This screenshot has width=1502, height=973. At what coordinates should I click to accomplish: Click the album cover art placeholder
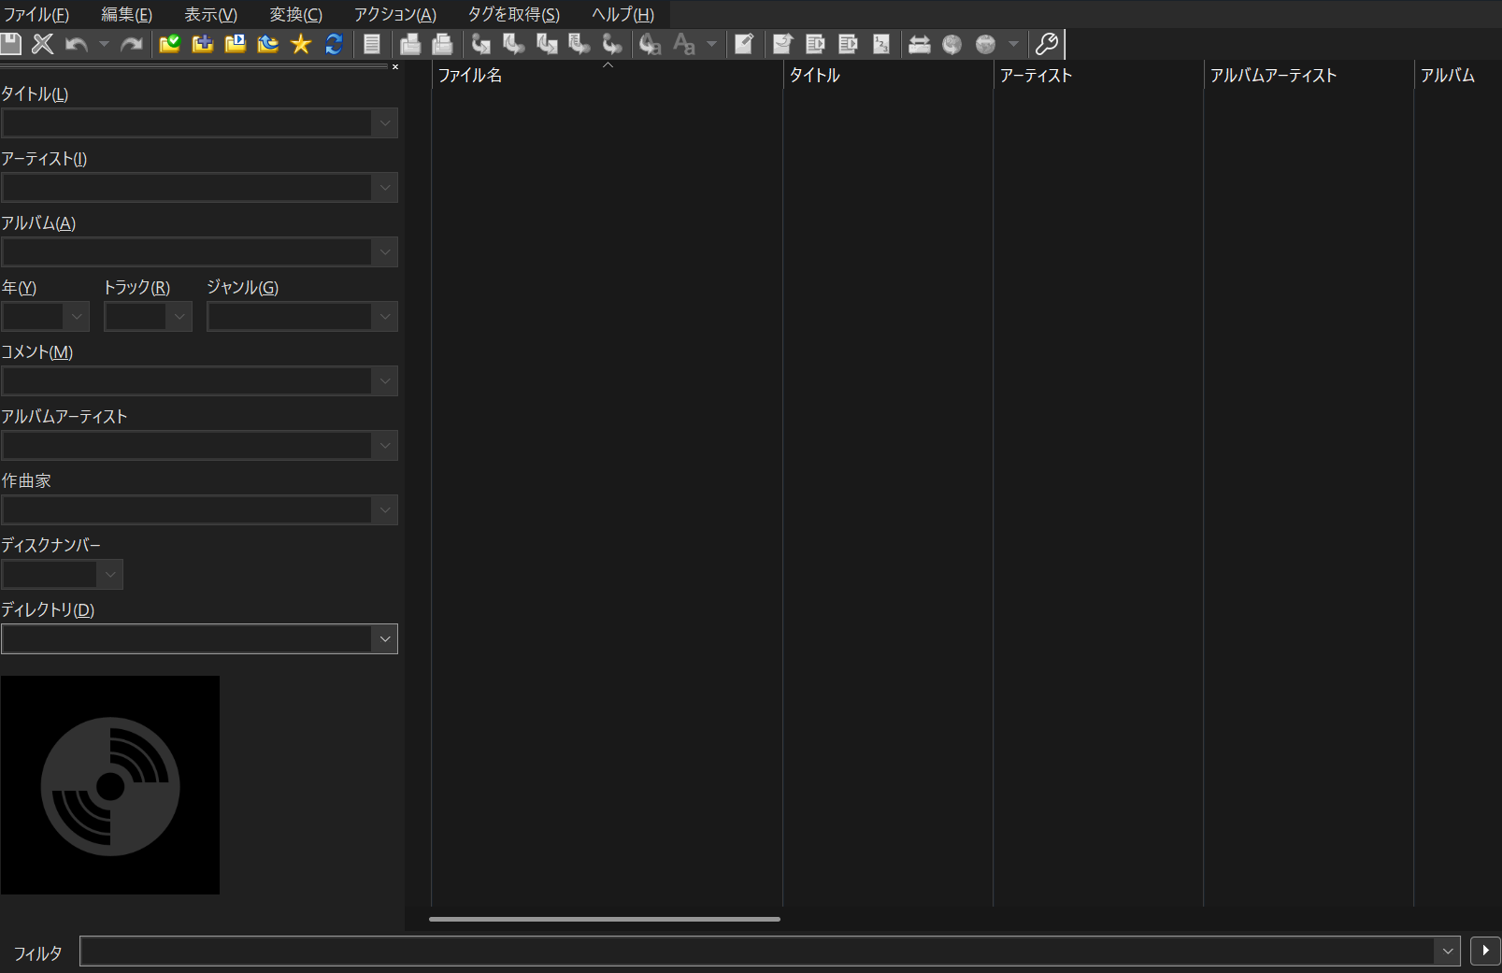coord(110,785)
